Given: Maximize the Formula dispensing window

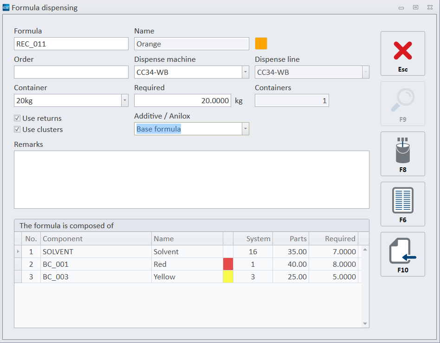Looking at the screenshot, I should pyautogui.click(x=415, y=7).
